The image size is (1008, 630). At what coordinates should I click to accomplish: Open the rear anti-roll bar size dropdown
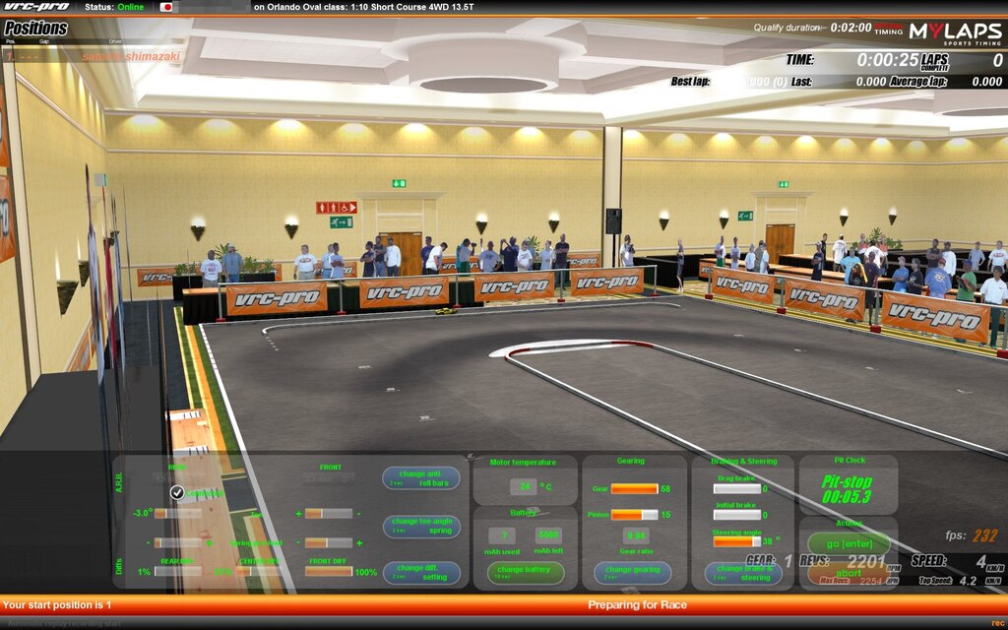coord(179,478)
